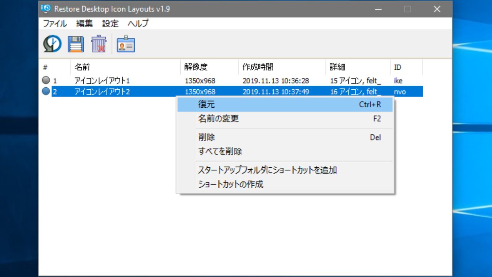Select the アイコンレイアウト1 row name
This screenshot has width=492, height=277.
point(102,81)
